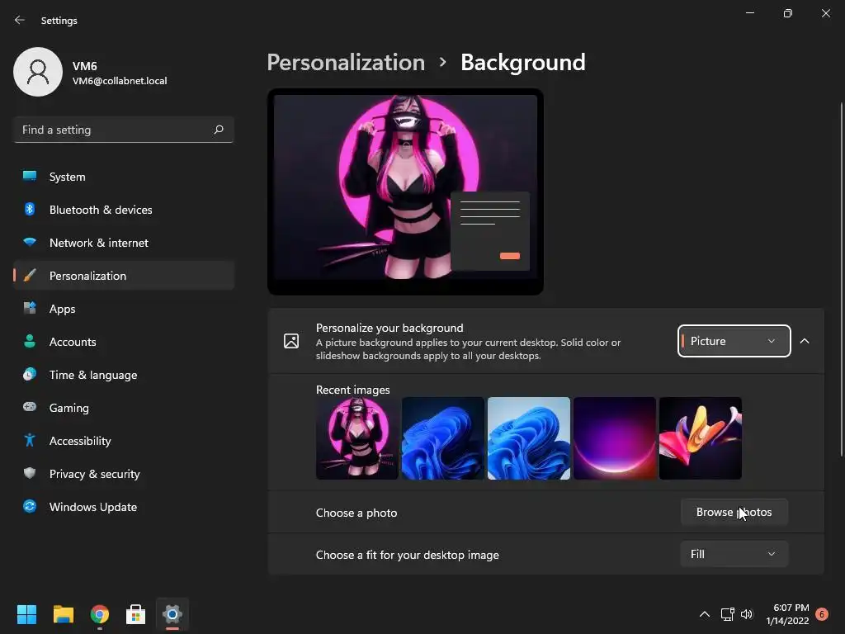
Task: Click the Choose a photo label
Action: coord(356,513)
